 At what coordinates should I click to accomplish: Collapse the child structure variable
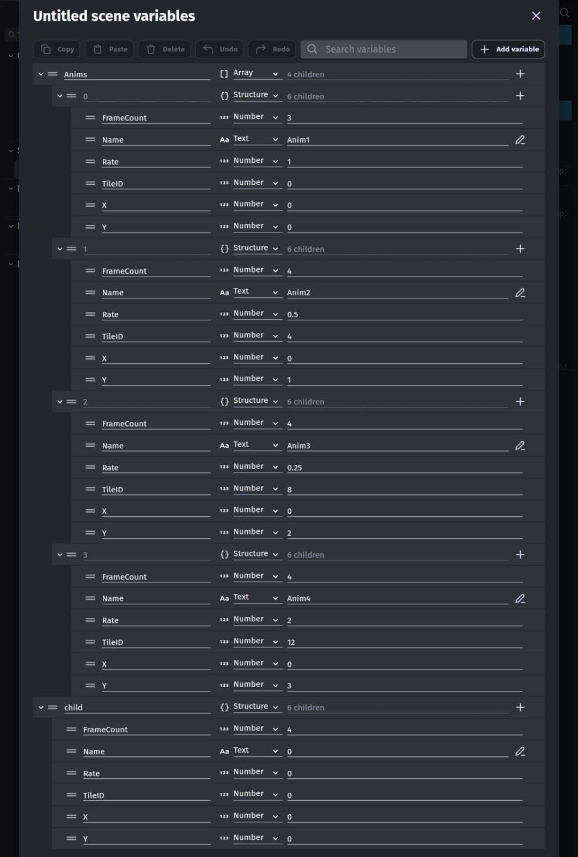(41, 708)
